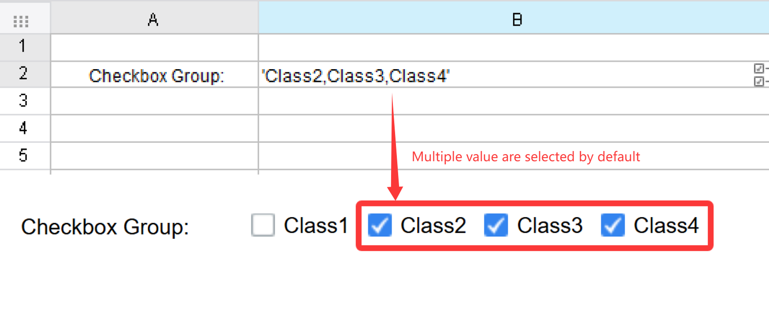Select row header 3
The height and width of the screenshot is (333, 769).
pos(24,101)
